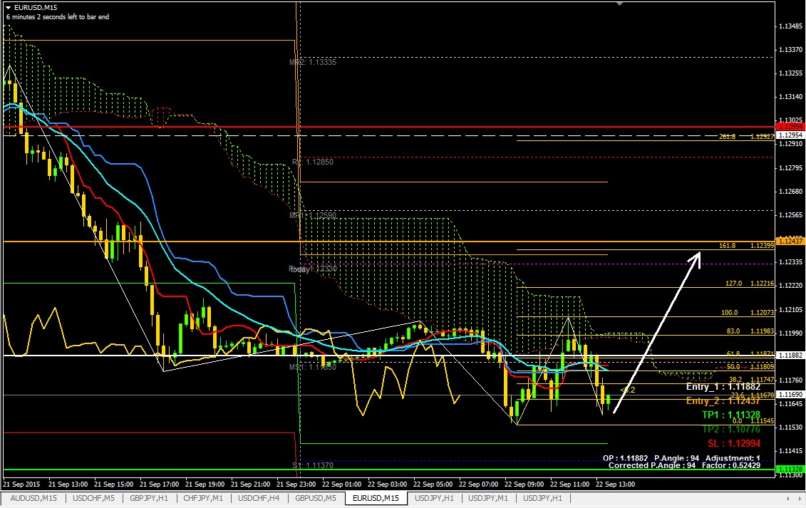Switch to the AUDUSD,M15 chart tab

[34, 498]
